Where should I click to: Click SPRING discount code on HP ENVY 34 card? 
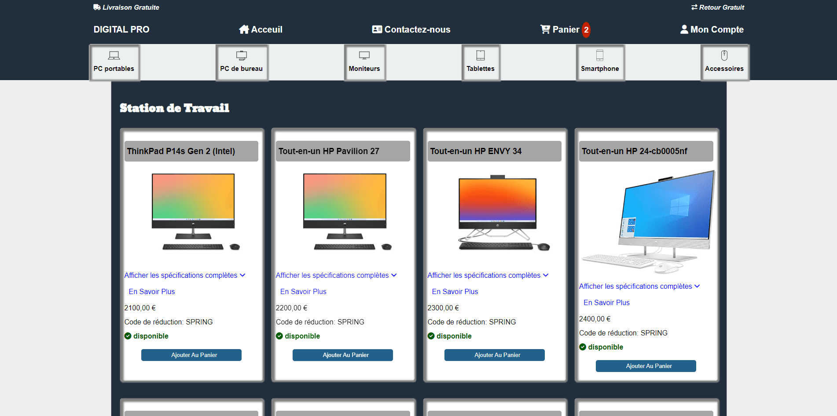point(502,322)
